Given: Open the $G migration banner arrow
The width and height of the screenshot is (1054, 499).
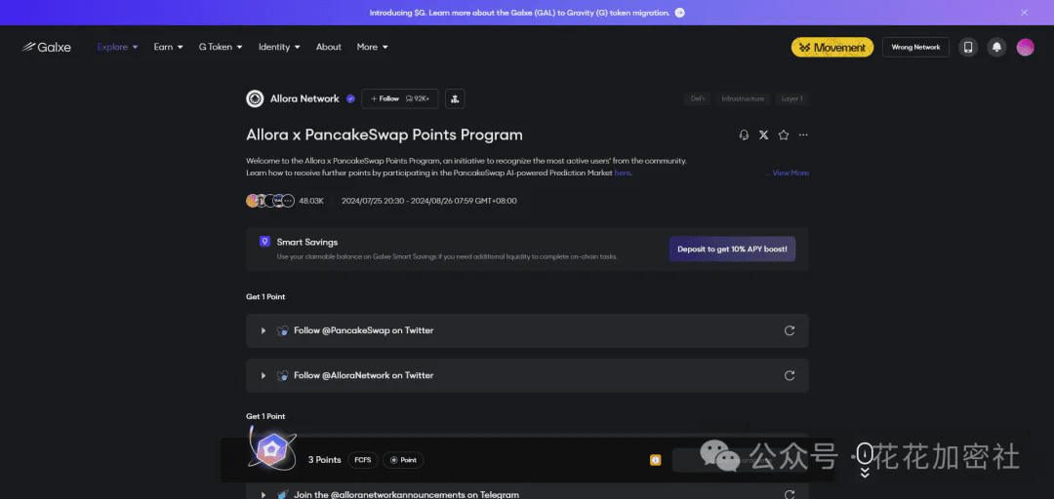Looking at the screenshot, I should pos(679,13).
